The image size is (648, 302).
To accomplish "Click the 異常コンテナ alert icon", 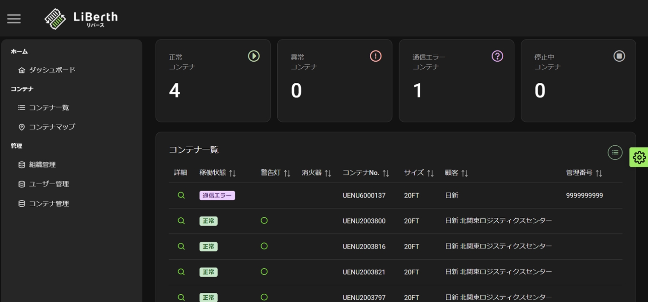I will [x=375, y=56].
